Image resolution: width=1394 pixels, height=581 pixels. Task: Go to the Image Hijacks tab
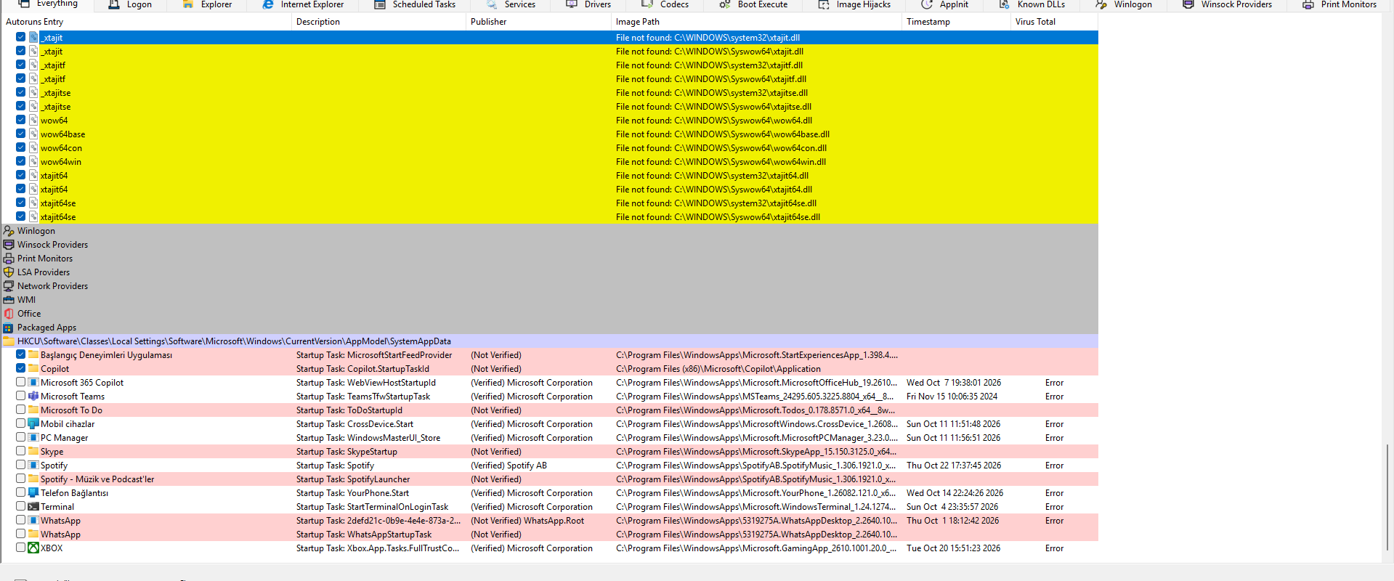855,4
